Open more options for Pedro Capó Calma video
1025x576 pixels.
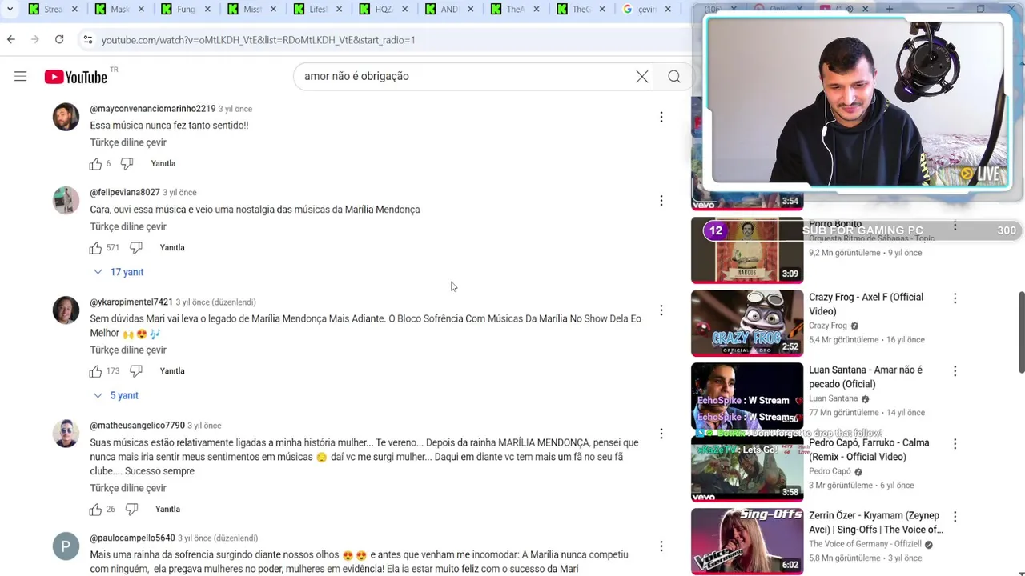point(955,444)
